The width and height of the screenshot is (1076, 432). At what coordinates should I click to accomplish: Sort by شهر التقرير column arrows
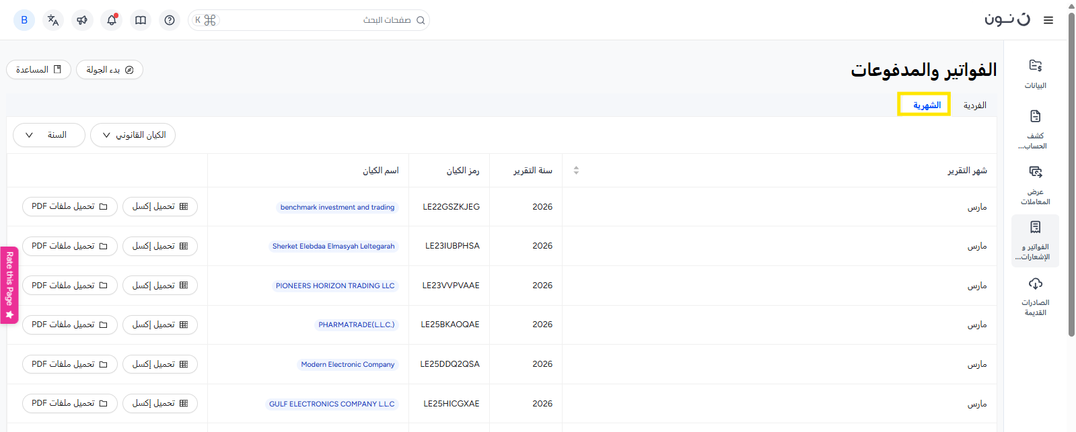[x=576, y=171]
